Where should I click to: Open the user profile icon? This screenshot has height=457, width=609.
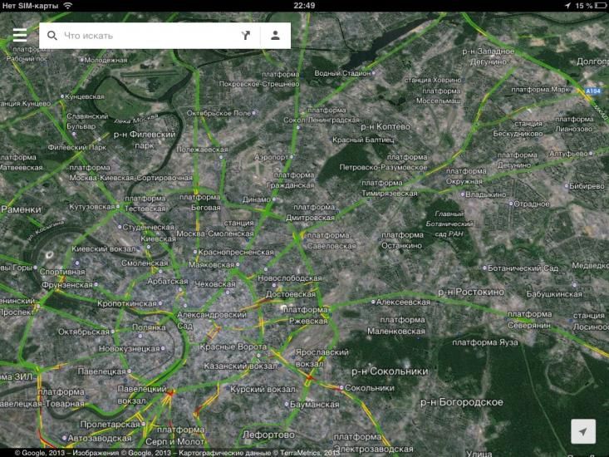coord(275,36)
